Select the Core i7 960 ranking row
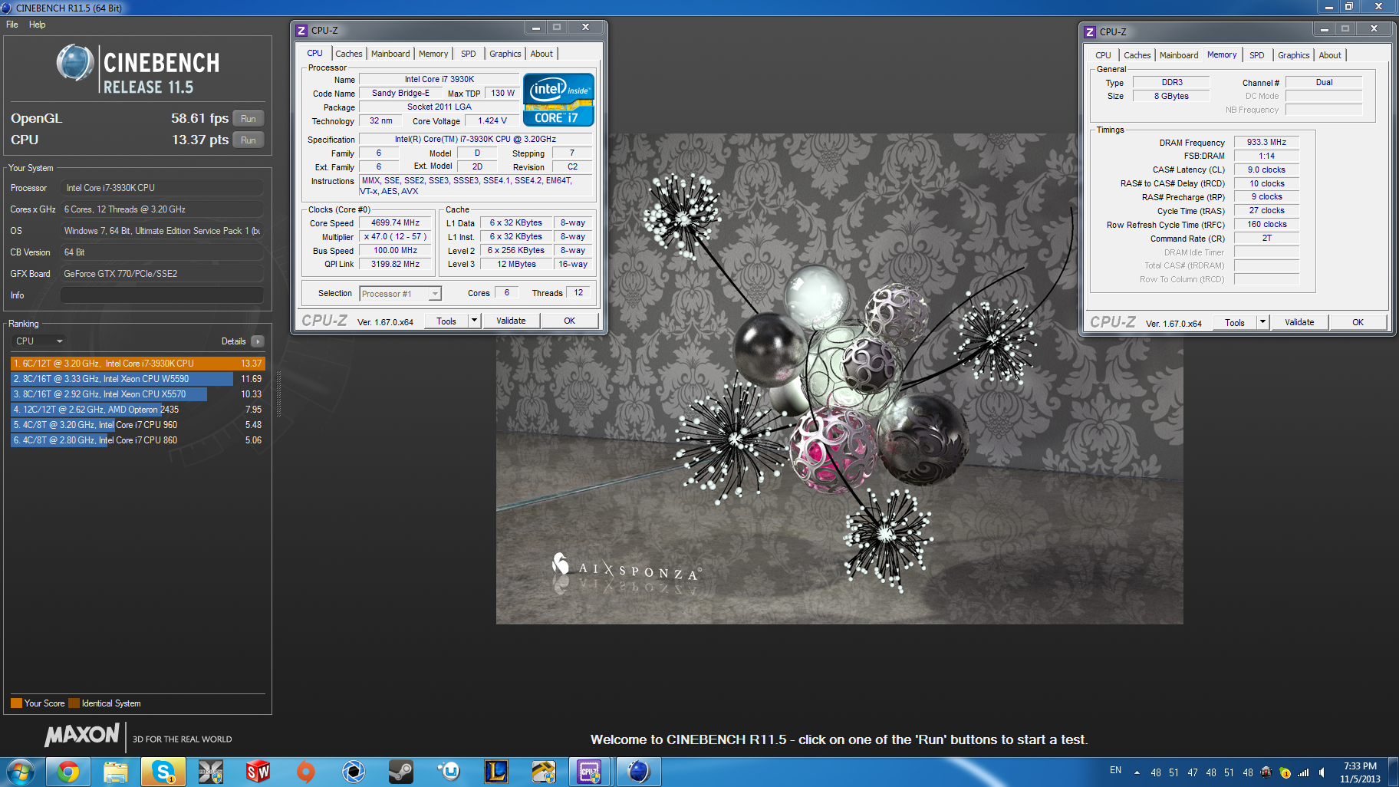Viewport: 1399px width, 787px height. click(137, 425)
